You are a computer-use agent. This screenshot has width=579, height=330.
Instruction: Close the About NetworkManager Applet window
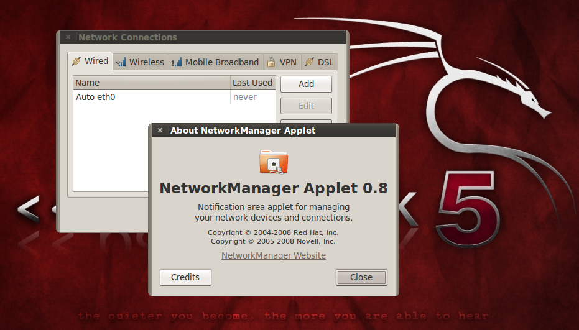click(x=160, y=131)
